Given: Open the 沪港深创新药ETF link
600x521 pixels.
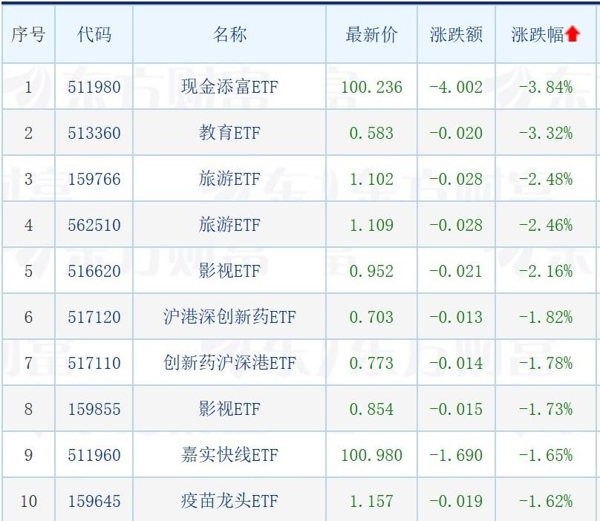Looking at the screenshot, I should (229, 317).
